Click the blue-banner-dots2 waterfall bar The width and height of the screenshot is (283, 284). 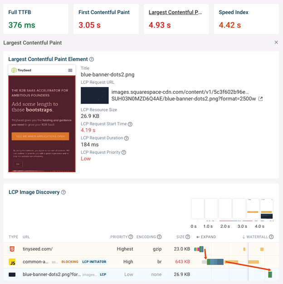click(x=270, y=274)
